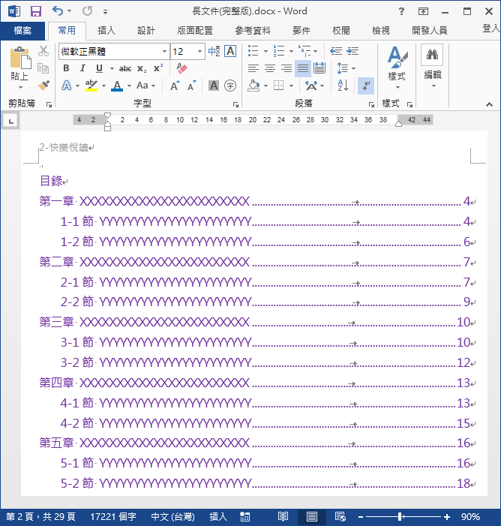Viewport: 501px width, 526px height.
Task: Click 登入 sign-in link
Action: point(491,29)
